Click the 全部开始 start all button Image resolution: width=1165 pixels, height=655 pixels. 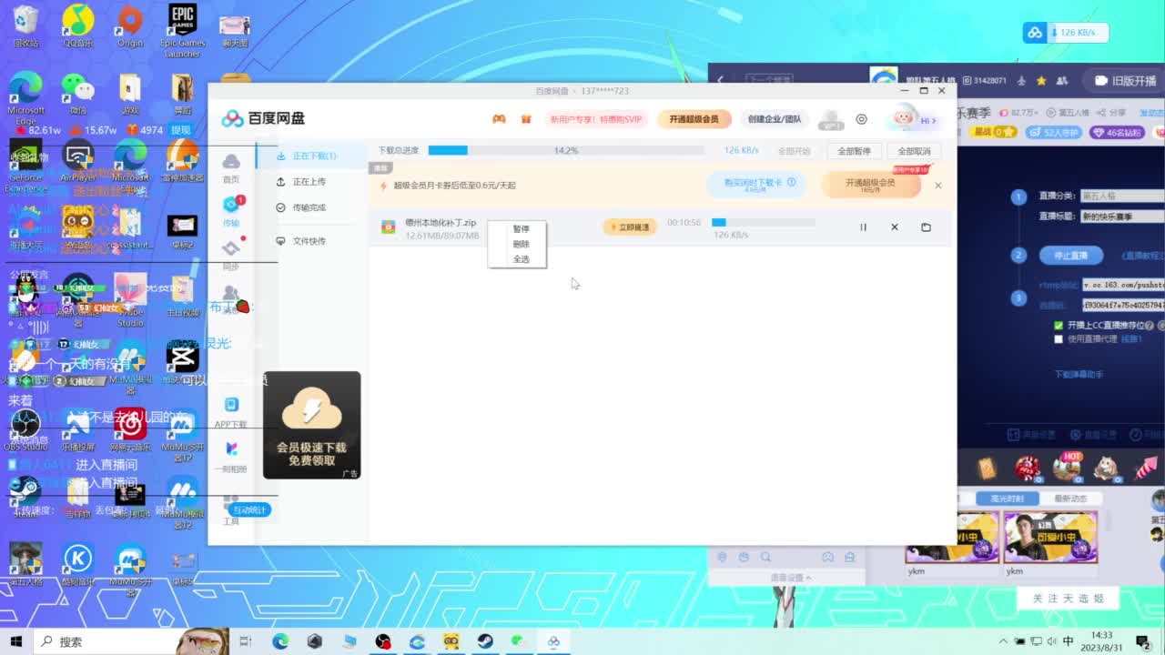click(x=794, y=151)
